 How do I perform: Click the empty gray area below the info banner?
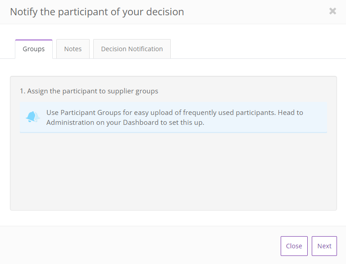pos(173,172)
